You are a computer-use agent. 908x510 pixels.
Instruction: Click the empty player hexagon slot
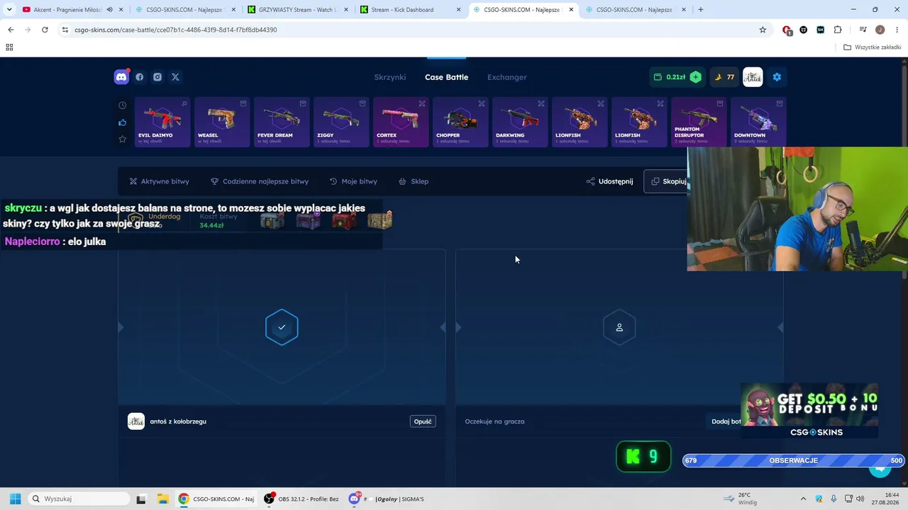[619, 327]
